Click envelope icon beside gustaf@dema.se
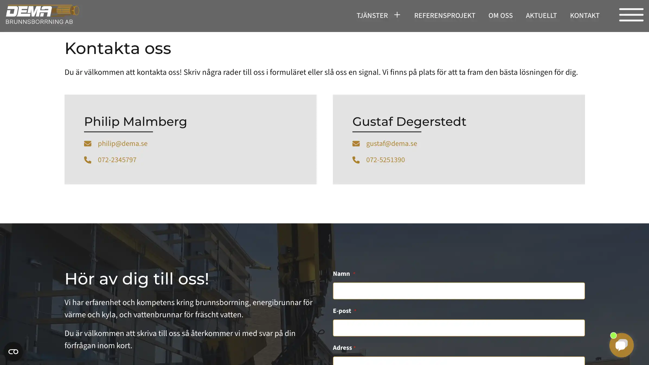Viewport: 649px width, 365px height. tap(356, 143)
